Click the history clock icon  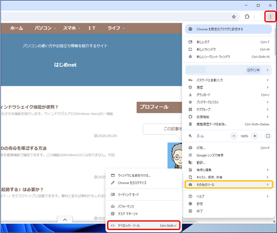[x=190, y=87]
